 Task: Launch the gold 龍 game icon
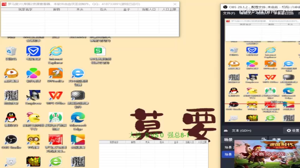33,162
